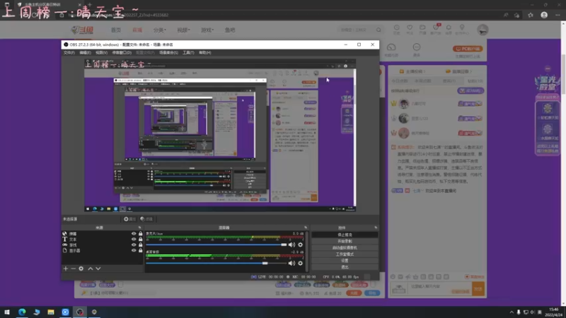Image resolution: width=566 pixels, height=318 pixels.
Task: Open Douyu watch history clock icon
Action: tap(396, 29)
